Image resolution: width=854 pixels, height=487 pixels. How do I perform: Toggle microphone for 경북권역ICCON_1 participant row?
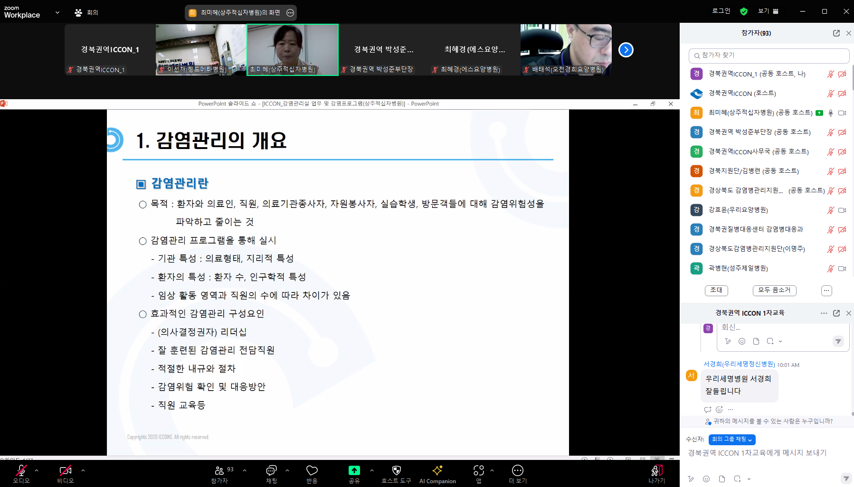[830, 74]
